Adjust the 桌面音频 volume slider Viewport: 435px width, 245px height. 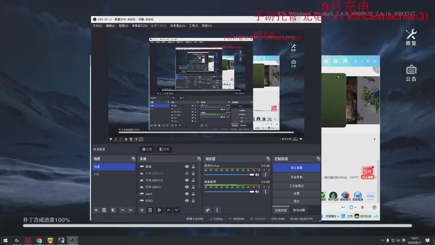click(x=229, y=192)
